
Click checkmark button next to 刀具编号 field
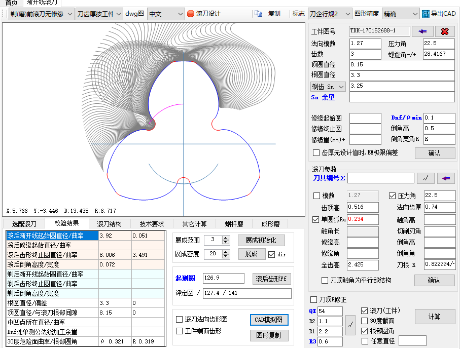426,178
